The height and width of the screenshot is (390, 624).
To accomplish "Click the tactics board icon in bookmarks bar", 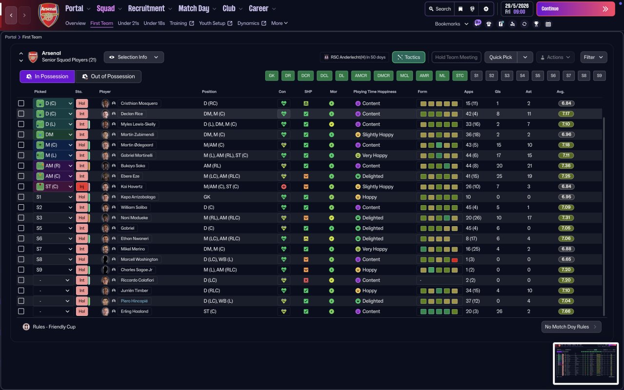I will 501,24.
